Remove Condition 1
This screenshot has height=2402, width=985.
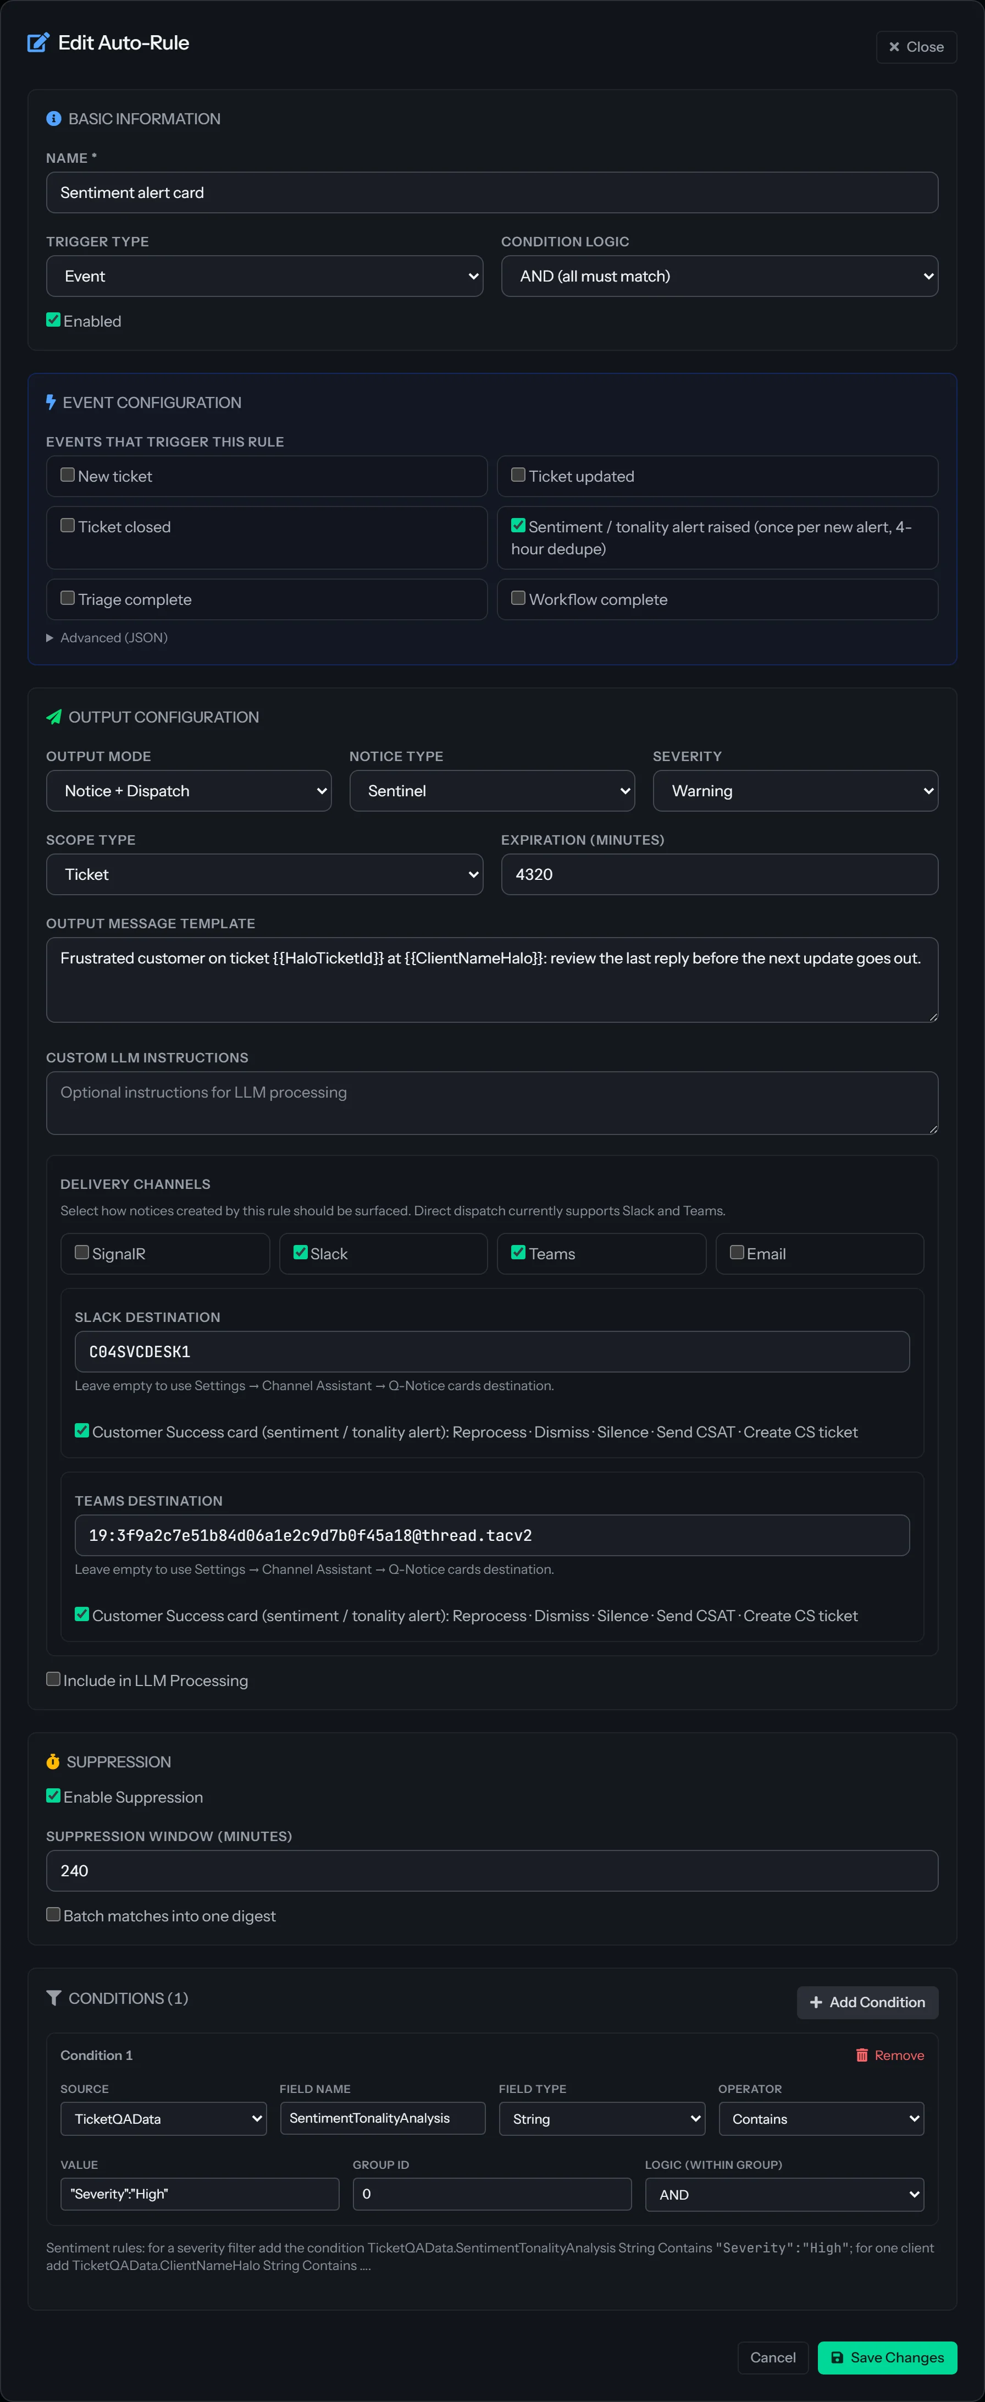click(x=890, y=2055)
